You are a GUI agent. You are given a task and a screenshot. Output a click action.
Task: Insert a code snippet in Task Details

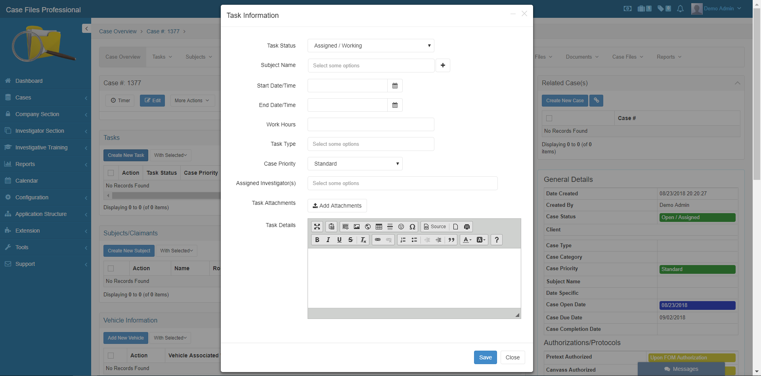pyautogui.click(x=346, y=227)
